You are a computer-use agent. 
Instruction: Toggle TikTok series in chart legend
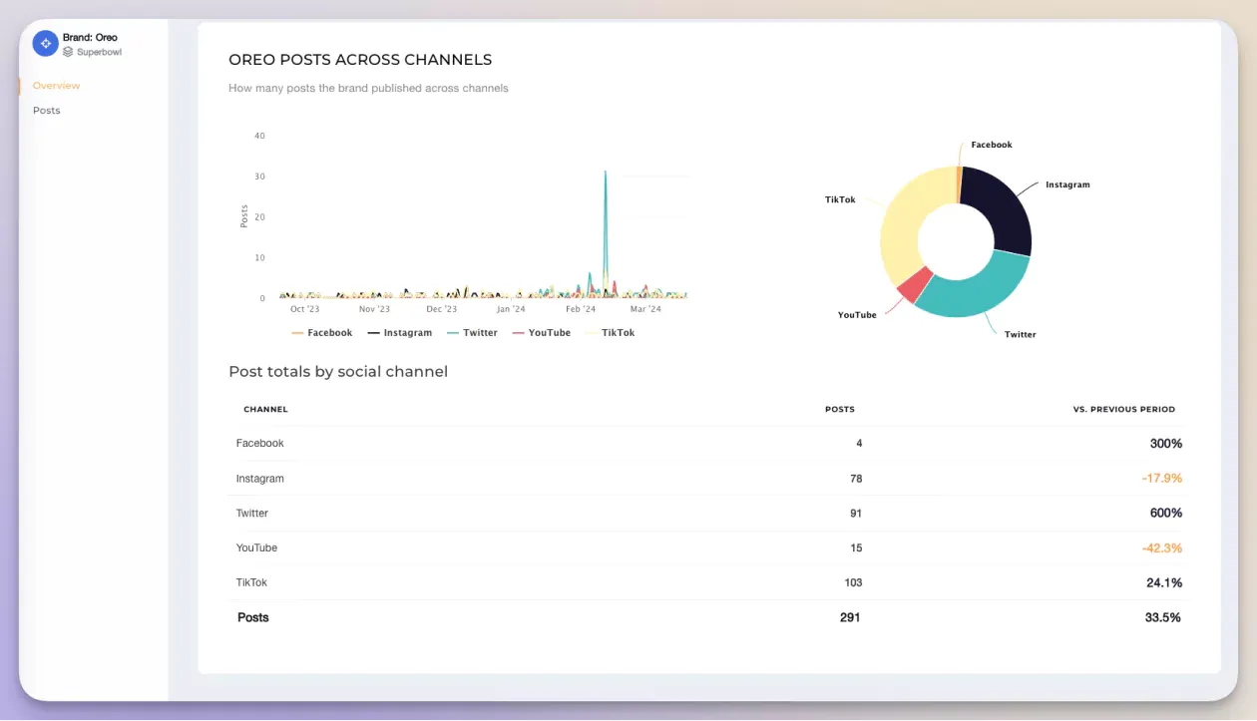coord(610,333)
